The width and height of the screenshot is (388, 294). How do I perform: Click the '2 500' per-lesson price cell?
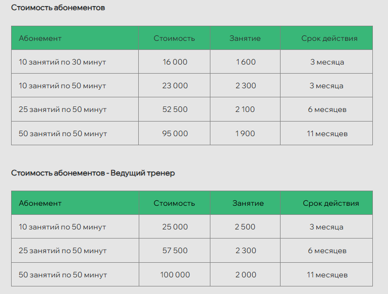245,227
